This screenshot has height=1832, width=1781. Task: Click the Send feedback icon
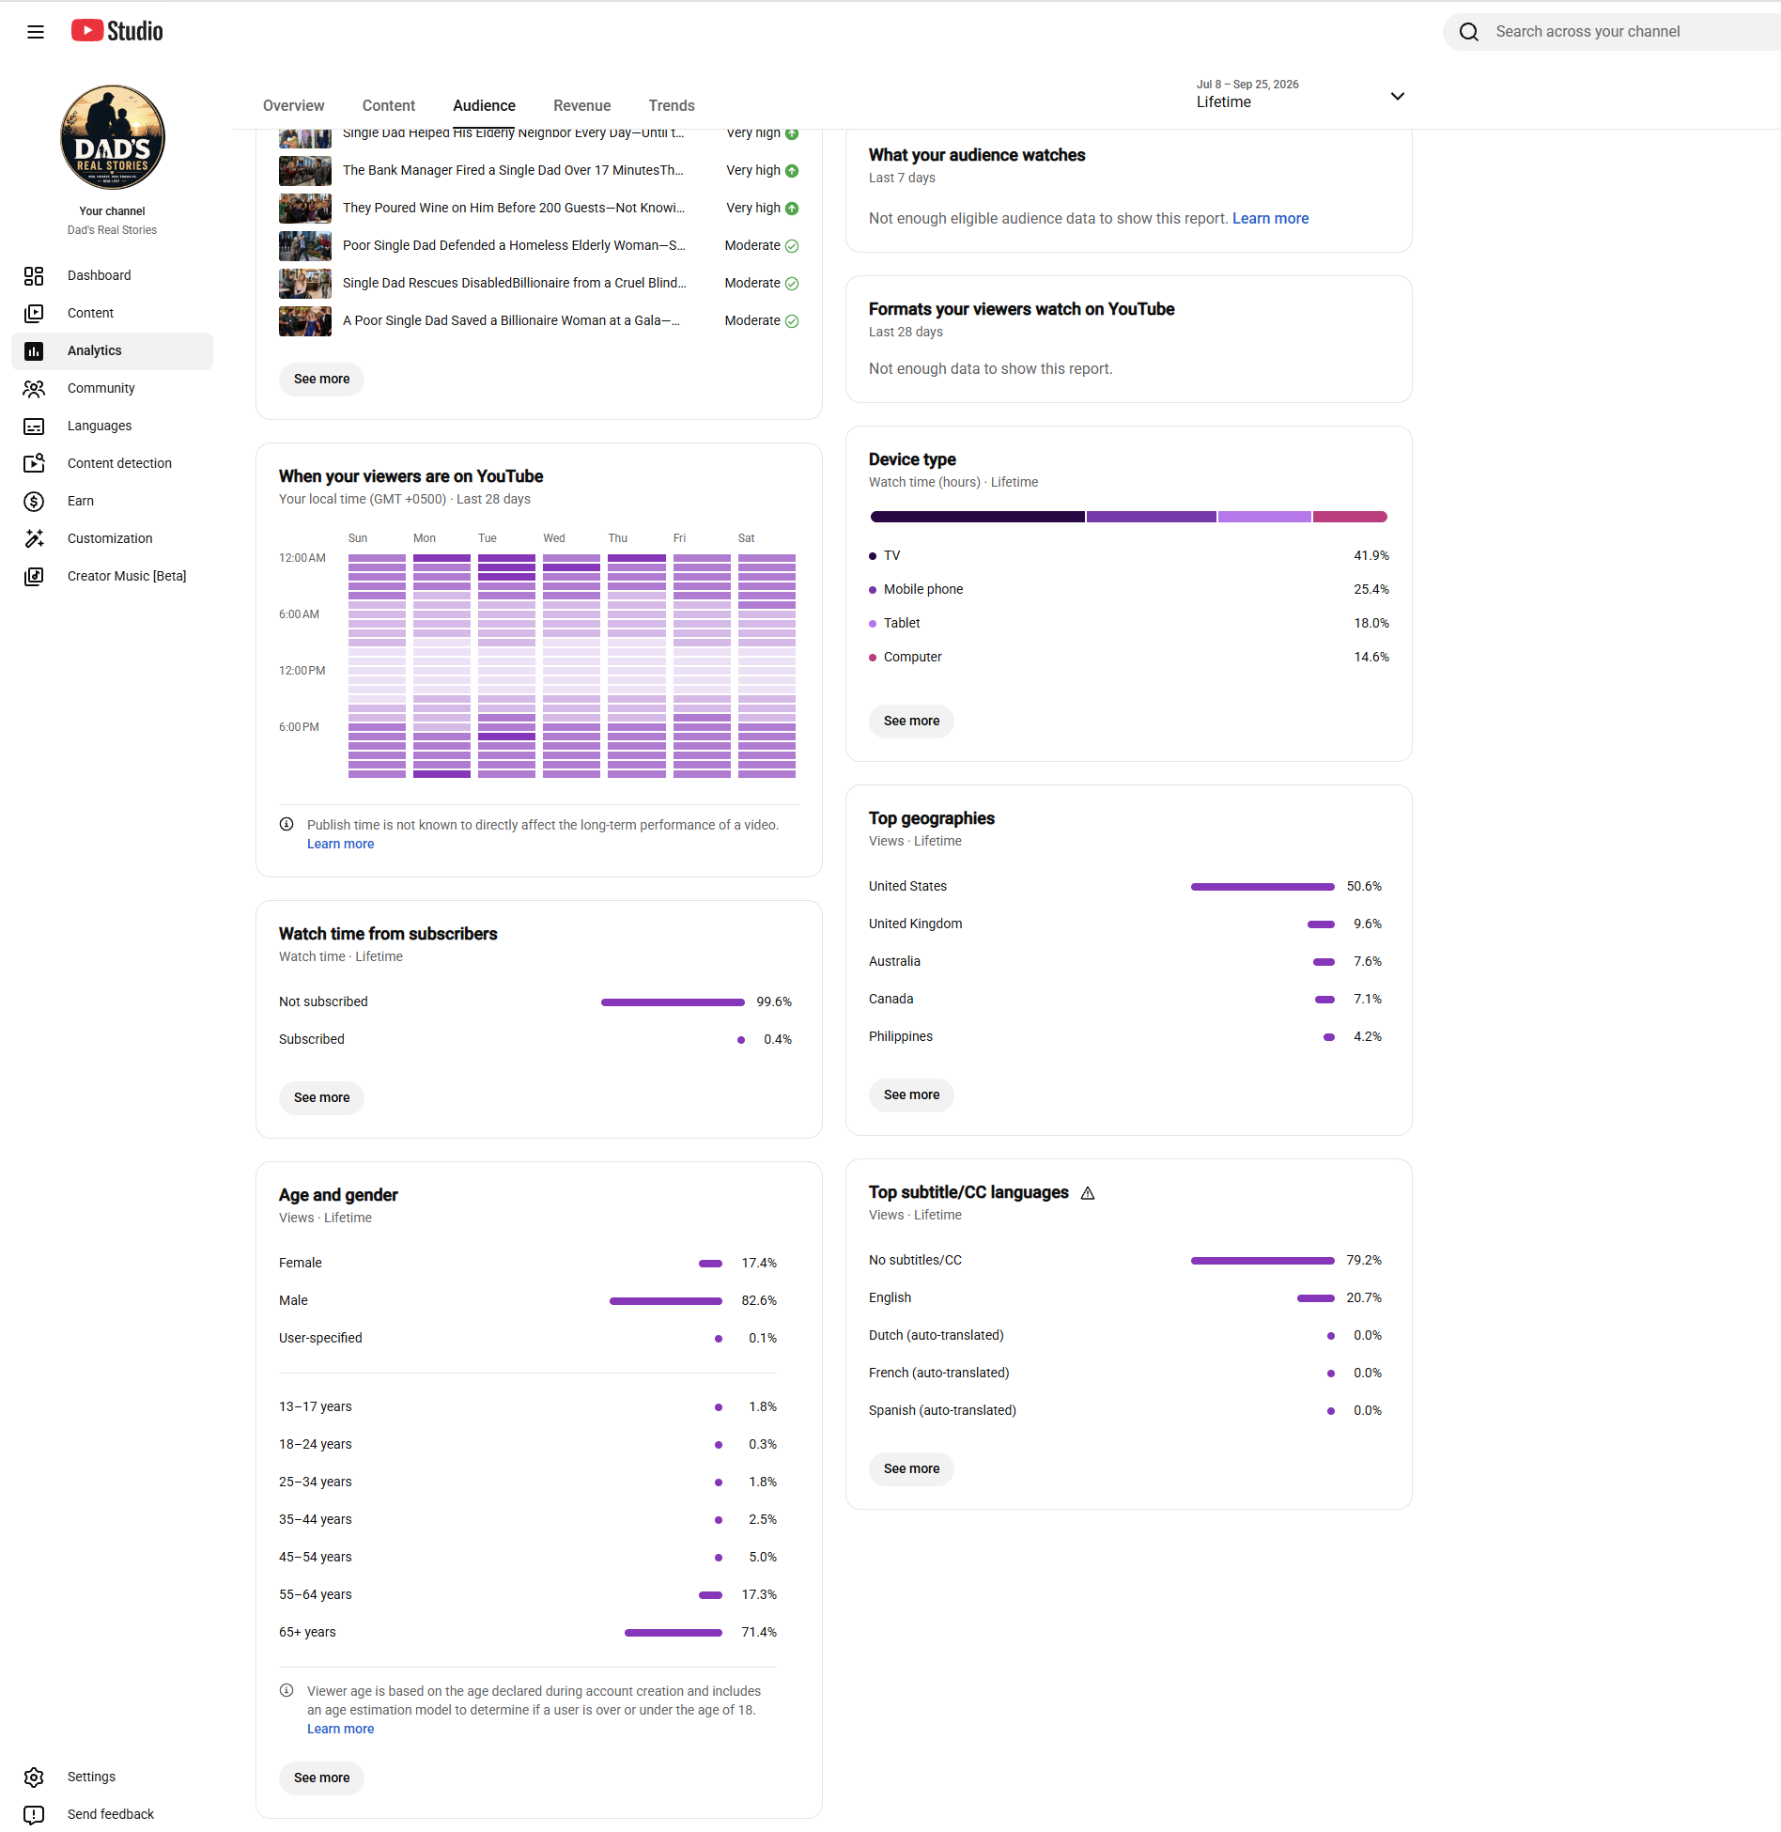tap(34, 1814)
